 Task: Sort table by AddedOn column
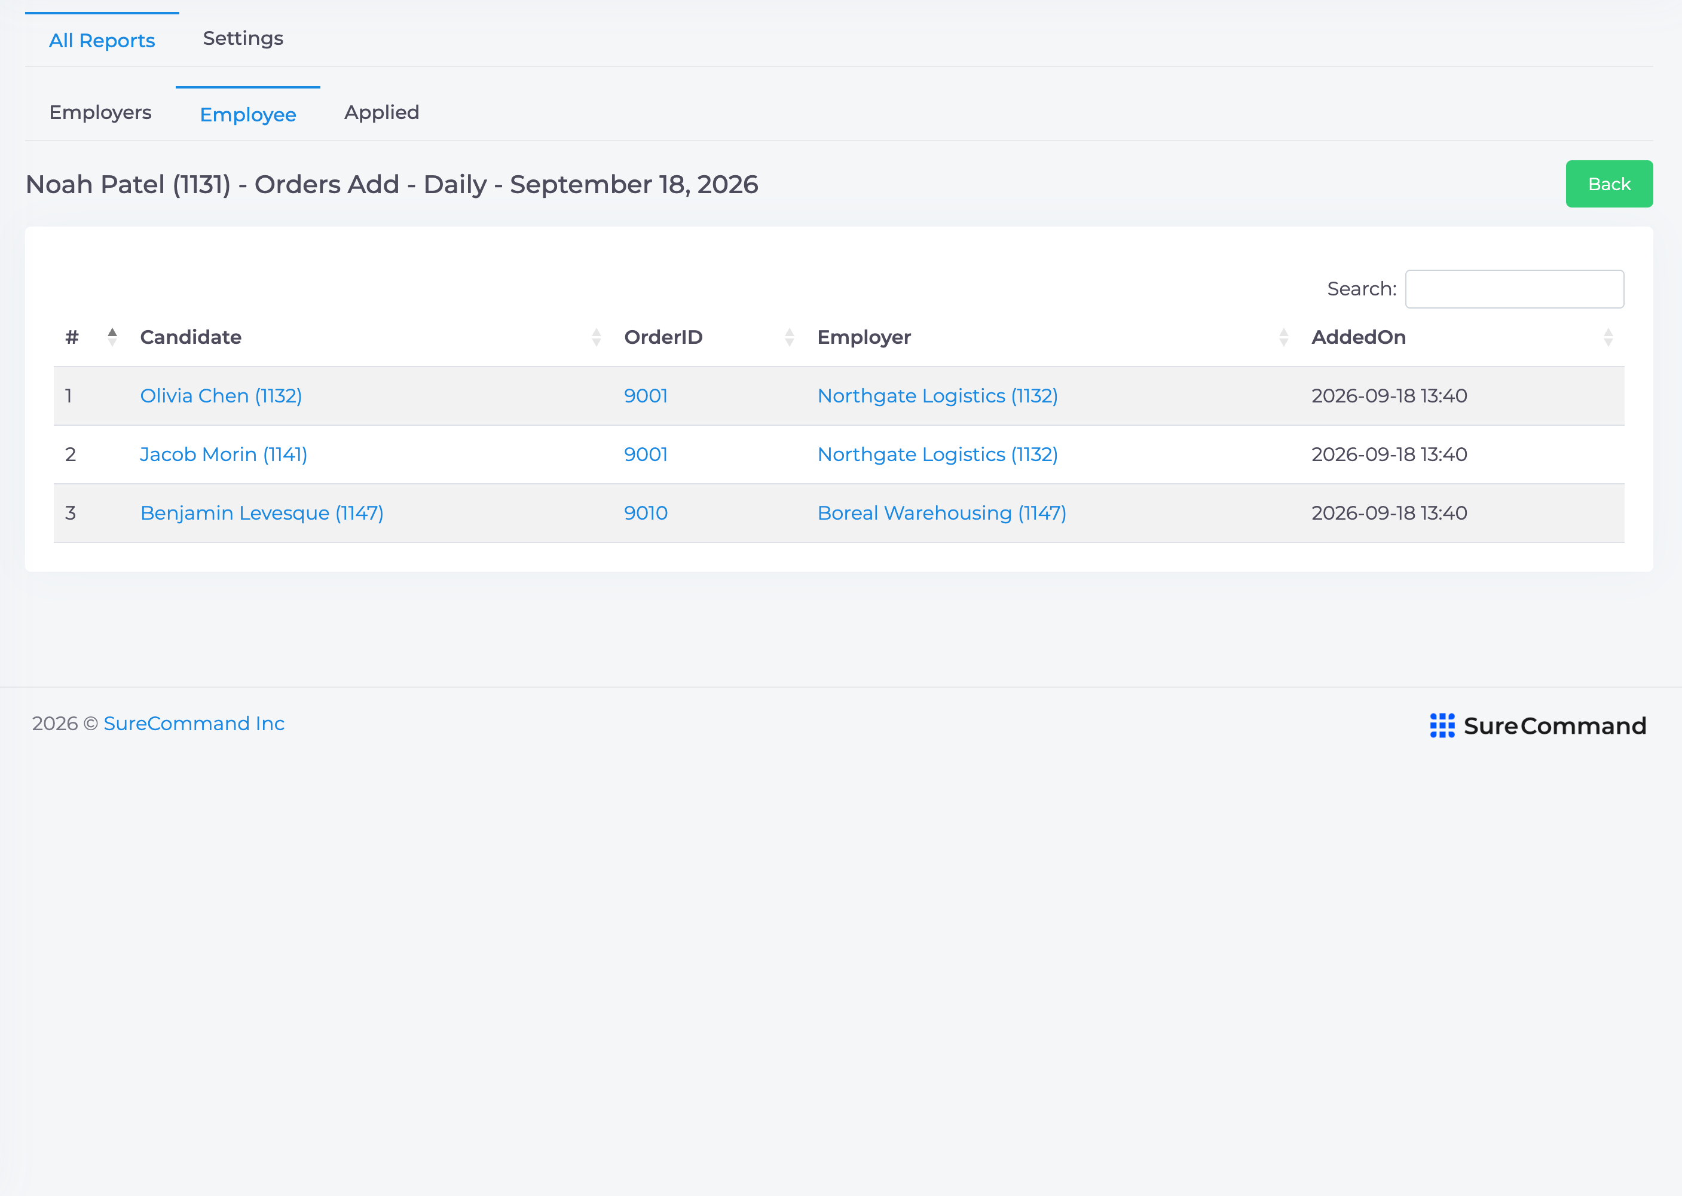click(x=1608, y=337)
